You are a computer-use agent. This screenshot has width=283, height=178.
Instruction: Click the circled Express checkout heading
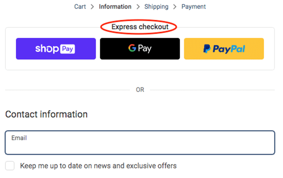140,27
